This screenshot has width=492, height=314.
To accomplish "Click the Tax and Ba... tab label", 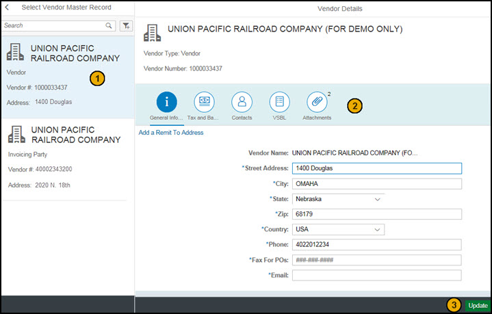I will tap(203, 118).
